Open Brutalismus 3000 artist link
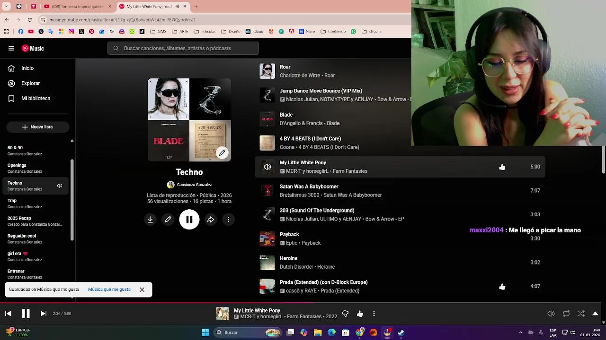 (x=299, y=195)
